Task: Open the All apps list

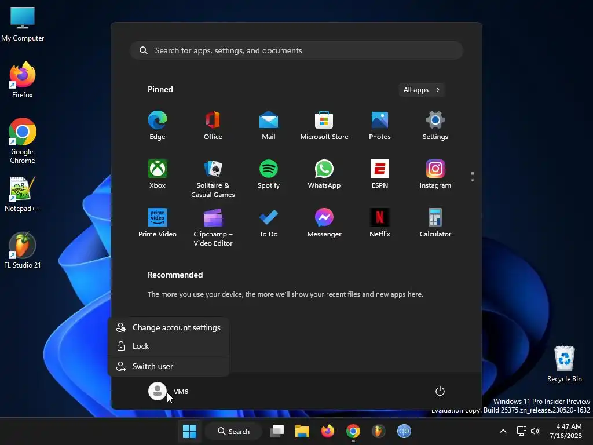Action: pos(422,90)
